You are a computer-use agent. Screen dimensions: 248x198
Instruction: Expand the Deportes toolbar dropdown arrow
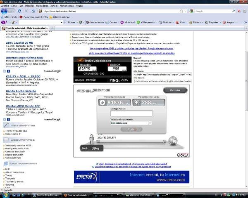(x=220, y=22)
